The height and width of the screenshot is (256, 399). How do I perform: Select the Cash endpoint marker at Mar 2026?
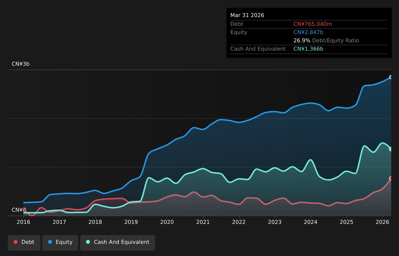pos(391,149)
